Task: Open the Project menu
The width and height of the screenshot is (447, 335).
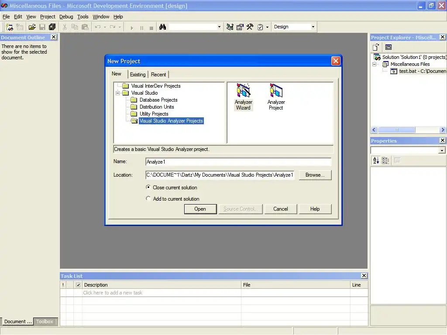Action: click(48, 17)
